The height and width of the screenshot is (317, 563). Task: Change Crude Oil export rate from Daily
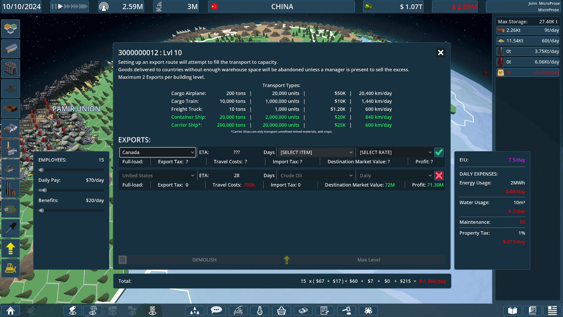(x=394, y=175)
